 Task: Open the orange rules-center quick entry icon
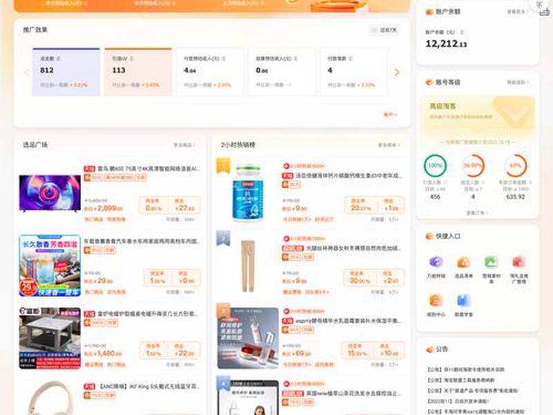(436, 300)
